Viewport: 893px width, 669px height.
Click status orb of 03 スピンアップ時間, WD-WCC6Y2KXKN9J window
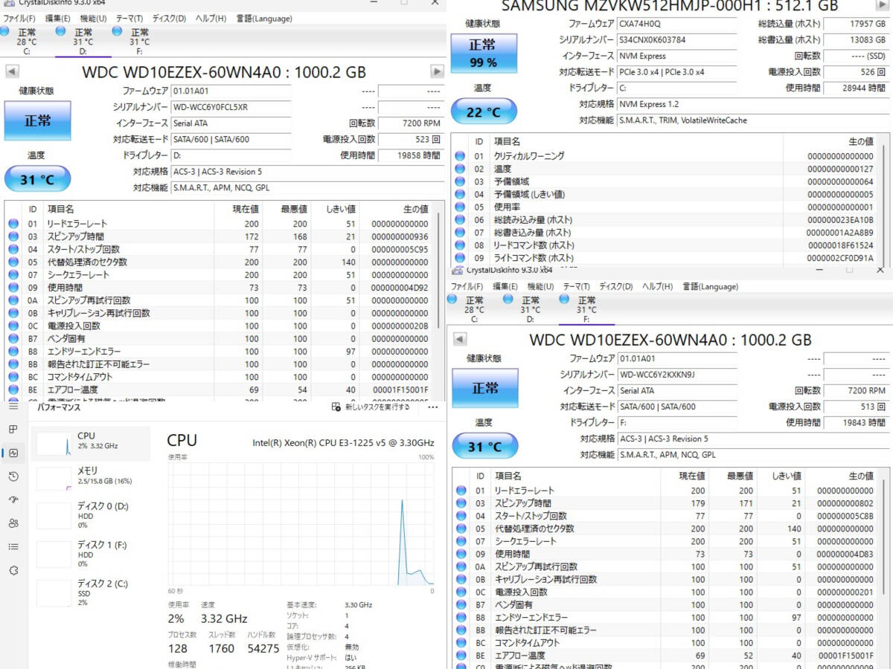pyautogui.click(x=461, y=503)
